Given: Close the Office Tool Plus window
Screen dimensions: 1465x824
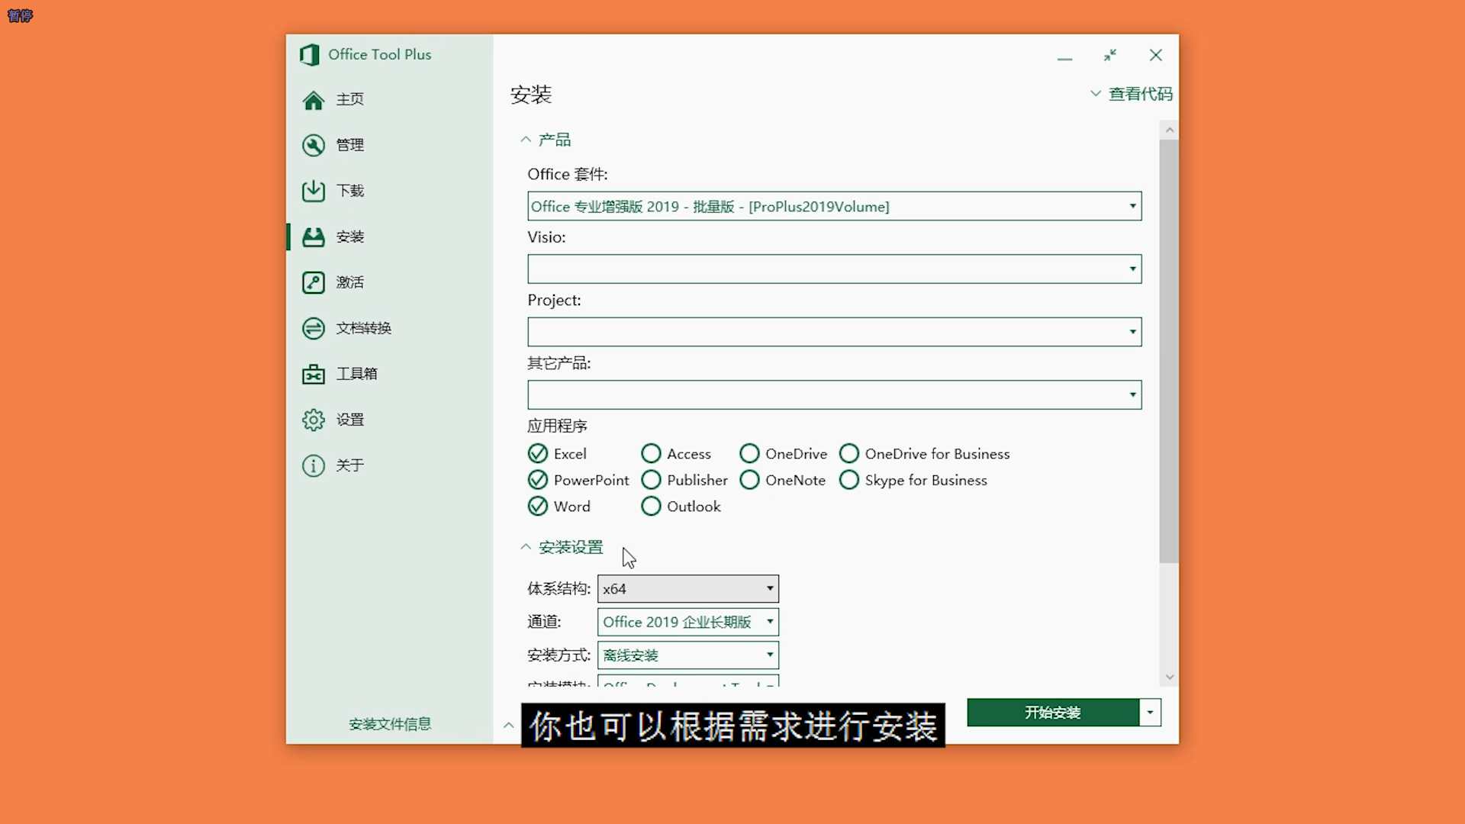Looking at the screenshot, I should click(x=1156, y=55).
